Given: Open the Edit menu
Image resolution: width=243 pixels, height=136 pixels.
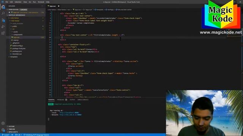Looking at the screenshot, I should coord(11,2).
